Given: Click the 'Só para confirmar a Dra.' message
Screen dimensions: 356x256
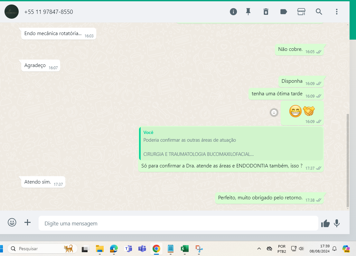Looking at the screenshot, I should (x=221, y=166).
